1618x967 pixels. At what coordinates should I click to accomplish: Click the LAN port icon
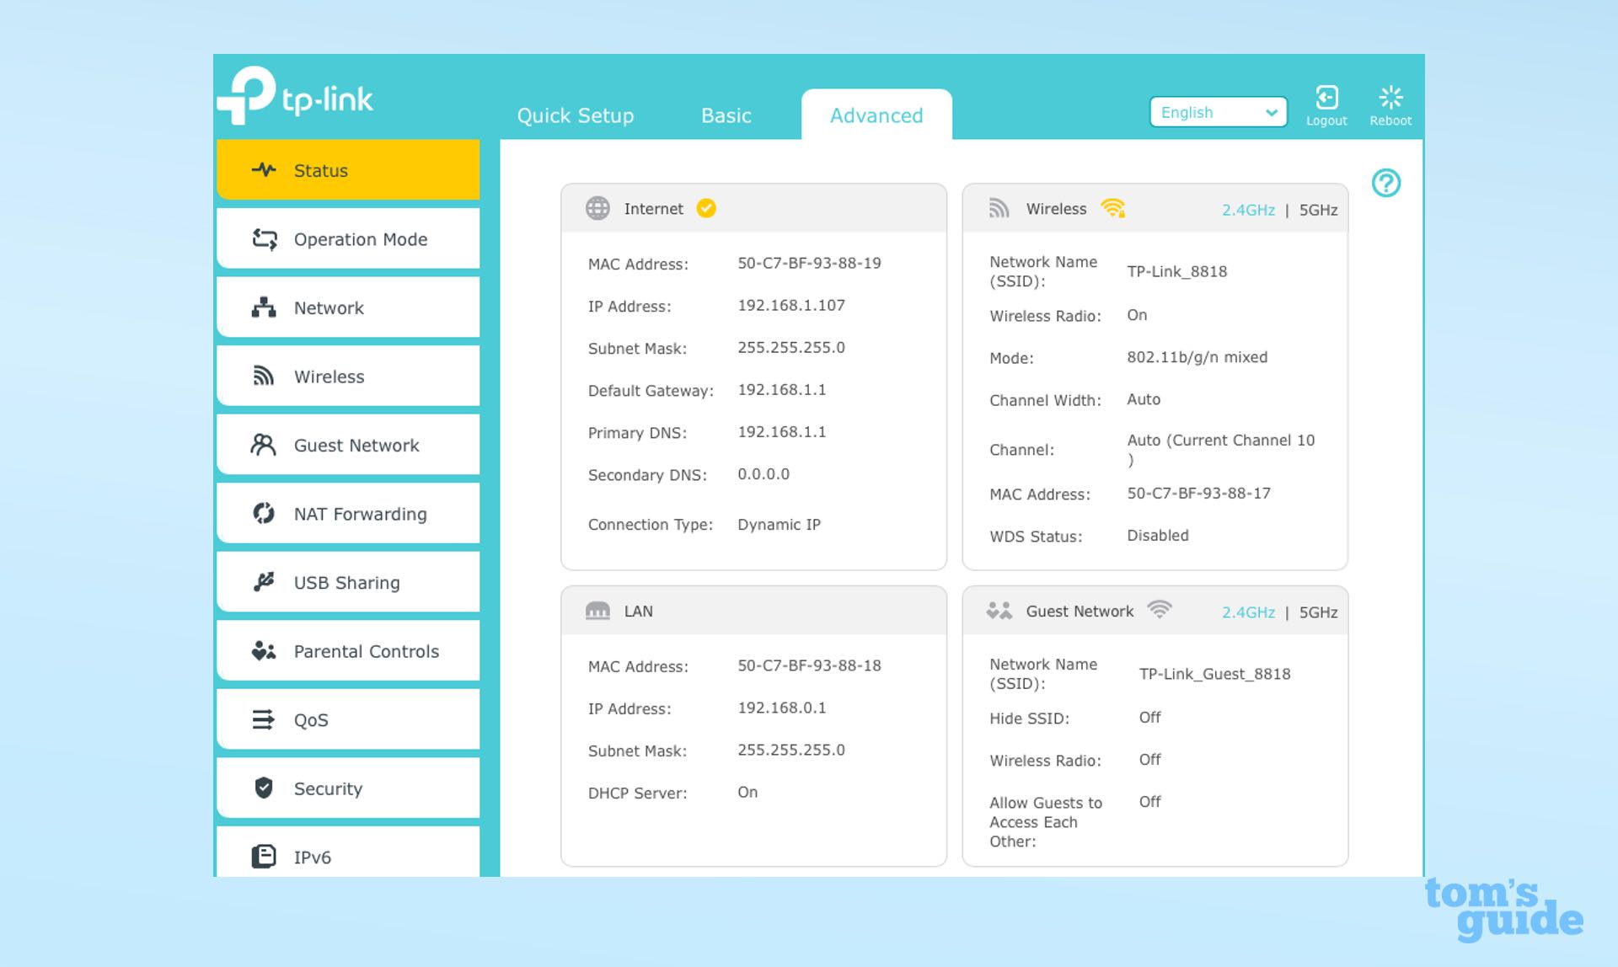[597, 611]
